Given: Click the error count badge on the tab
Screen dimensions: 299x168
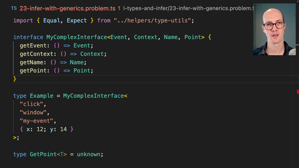Looking at the screenshot, I should coord(119,8).
